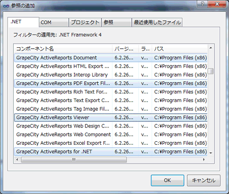Image resolution: width=229 pixels, height=194 pixels.
Task: Select GrapeCity ActiveReports Viewer row
Action: [x=111, y=117]
